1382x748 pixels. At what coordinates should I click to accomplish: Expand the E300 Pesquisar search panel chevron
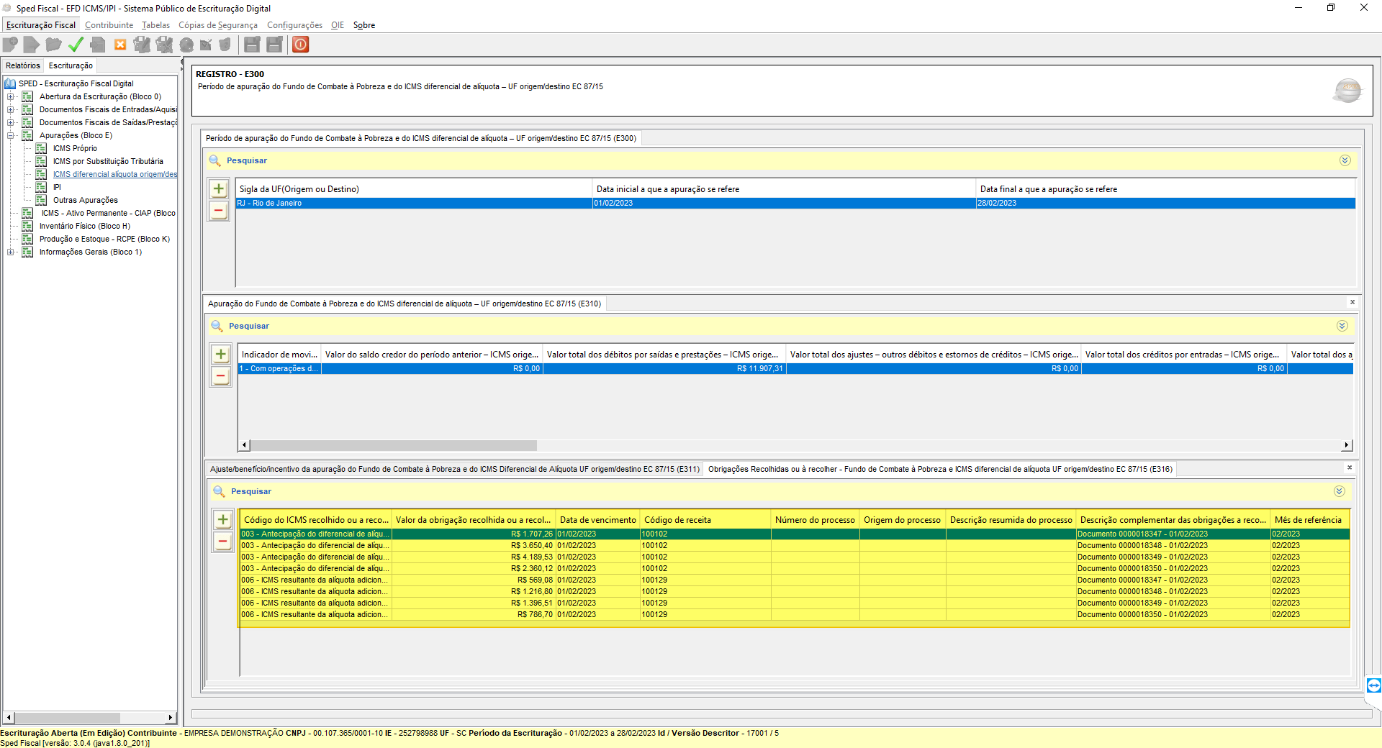(1345, 160)
